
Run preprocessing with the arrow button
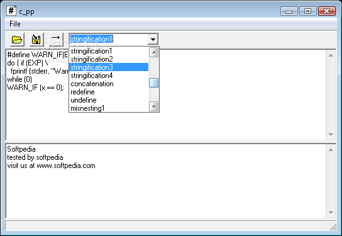point(56,40)
